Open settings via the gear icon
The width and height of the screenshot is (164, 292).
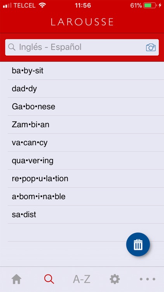(115, 279)
